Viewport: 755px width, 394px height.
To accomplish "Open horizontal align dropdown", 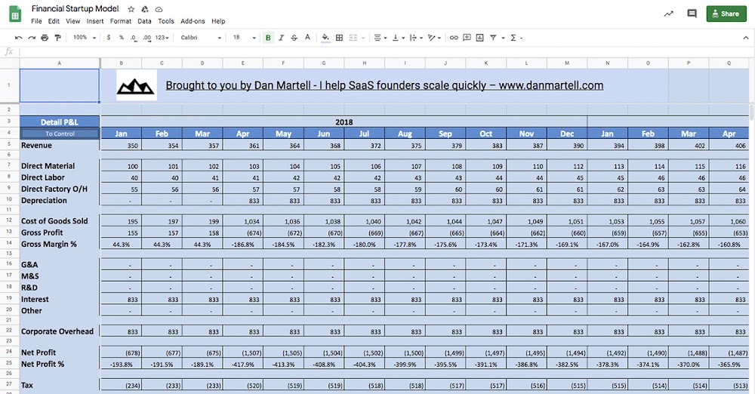I will point(380,38).
